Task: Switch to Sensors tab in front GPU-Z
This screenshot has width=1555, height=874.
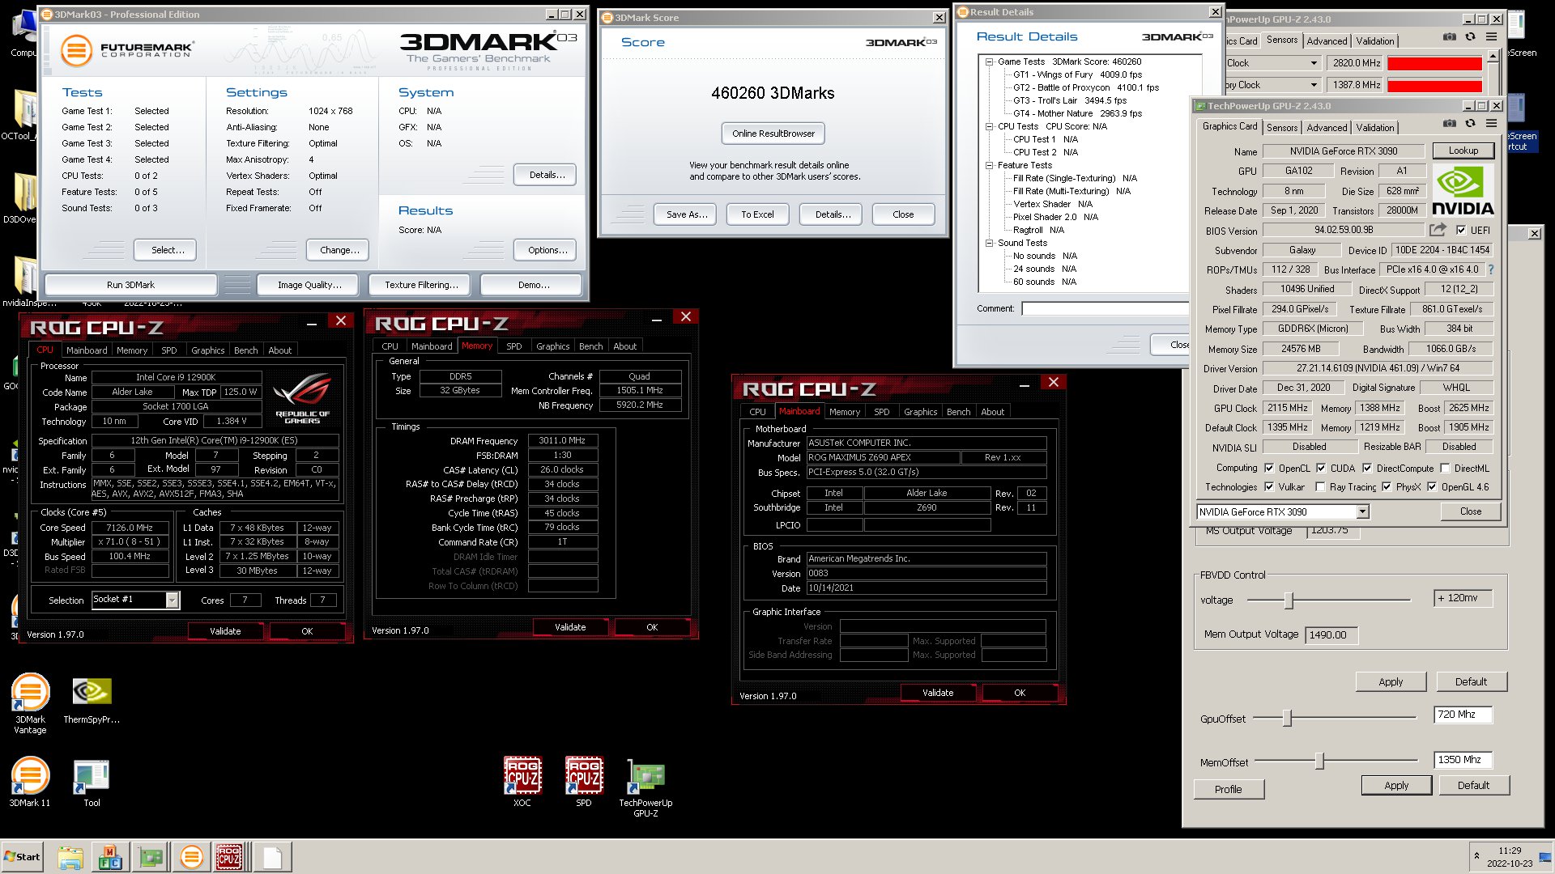Action: click(1282, 127)
